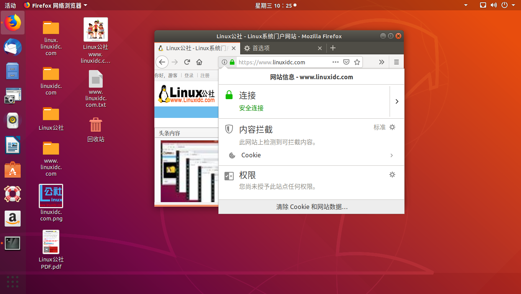Image resolution: width=521 pixels, height=294 pixels.
Task: Launch Firefox from the dock
Action: click(13, 23)
